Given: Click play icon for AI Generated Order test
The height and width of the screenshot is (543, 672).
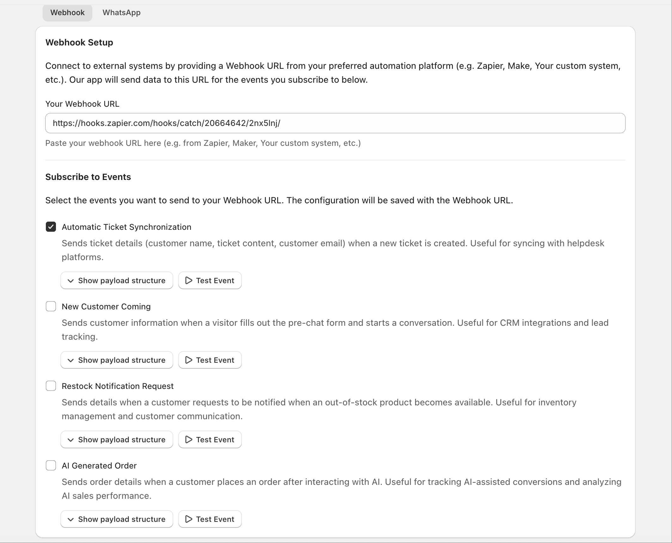Looking at the screenshot, I should pos(189,519).
